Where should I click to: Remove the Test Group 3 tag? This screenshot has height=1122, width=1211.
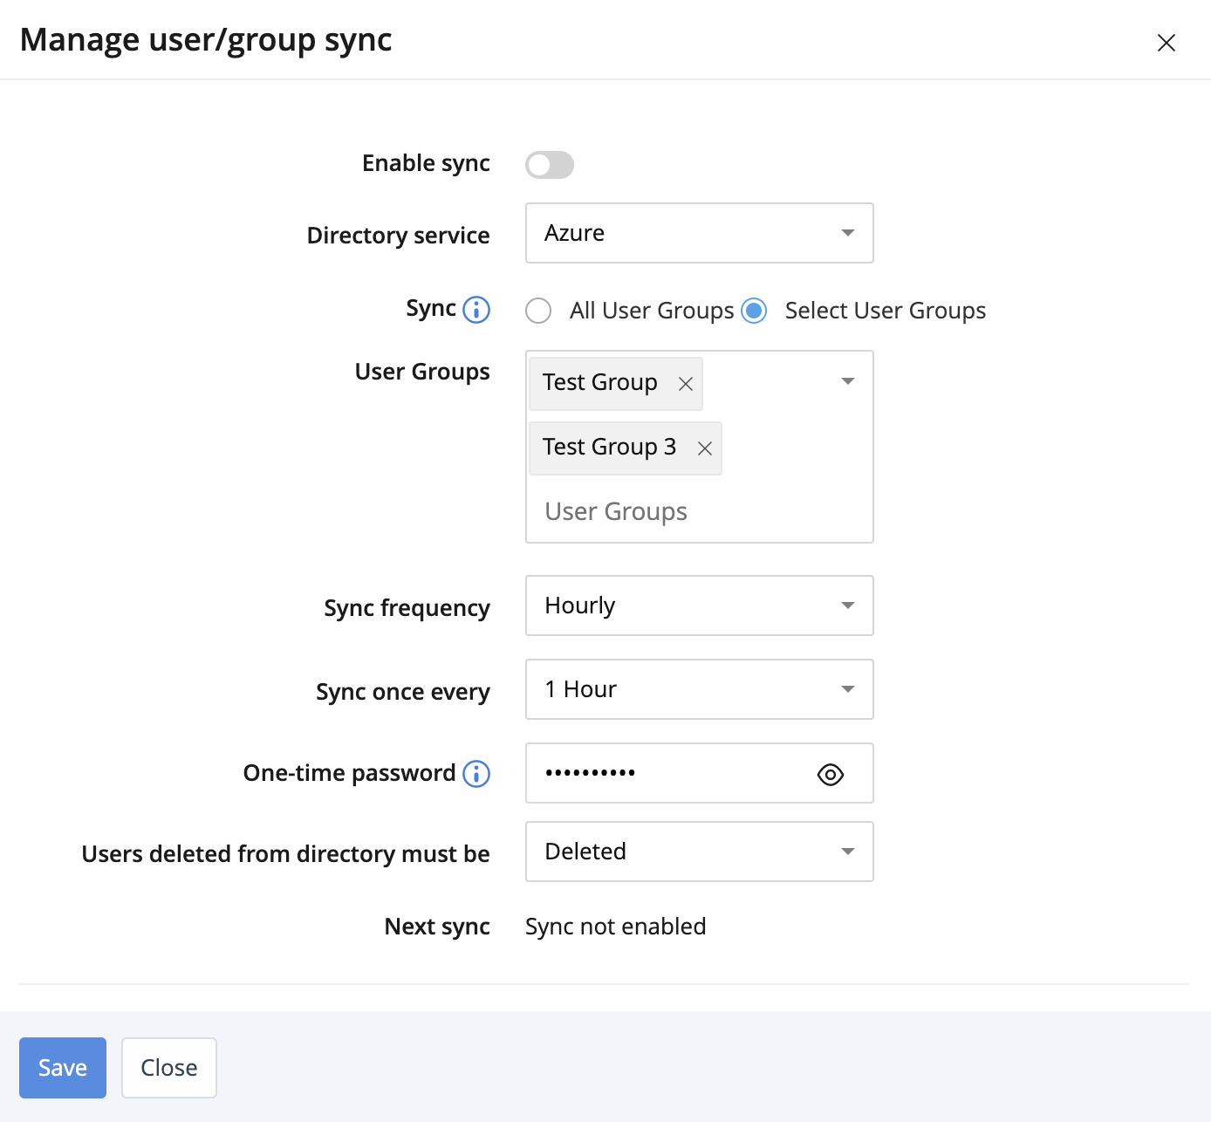pos(705,448)
